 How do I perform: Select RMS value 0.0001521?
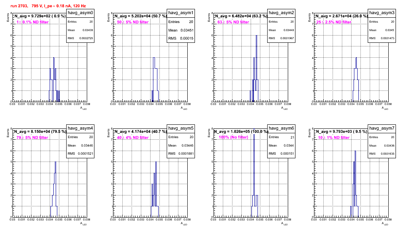86,153
